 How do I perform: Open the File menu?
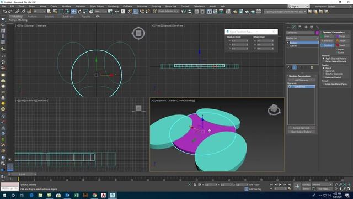(x=4, y=6)
